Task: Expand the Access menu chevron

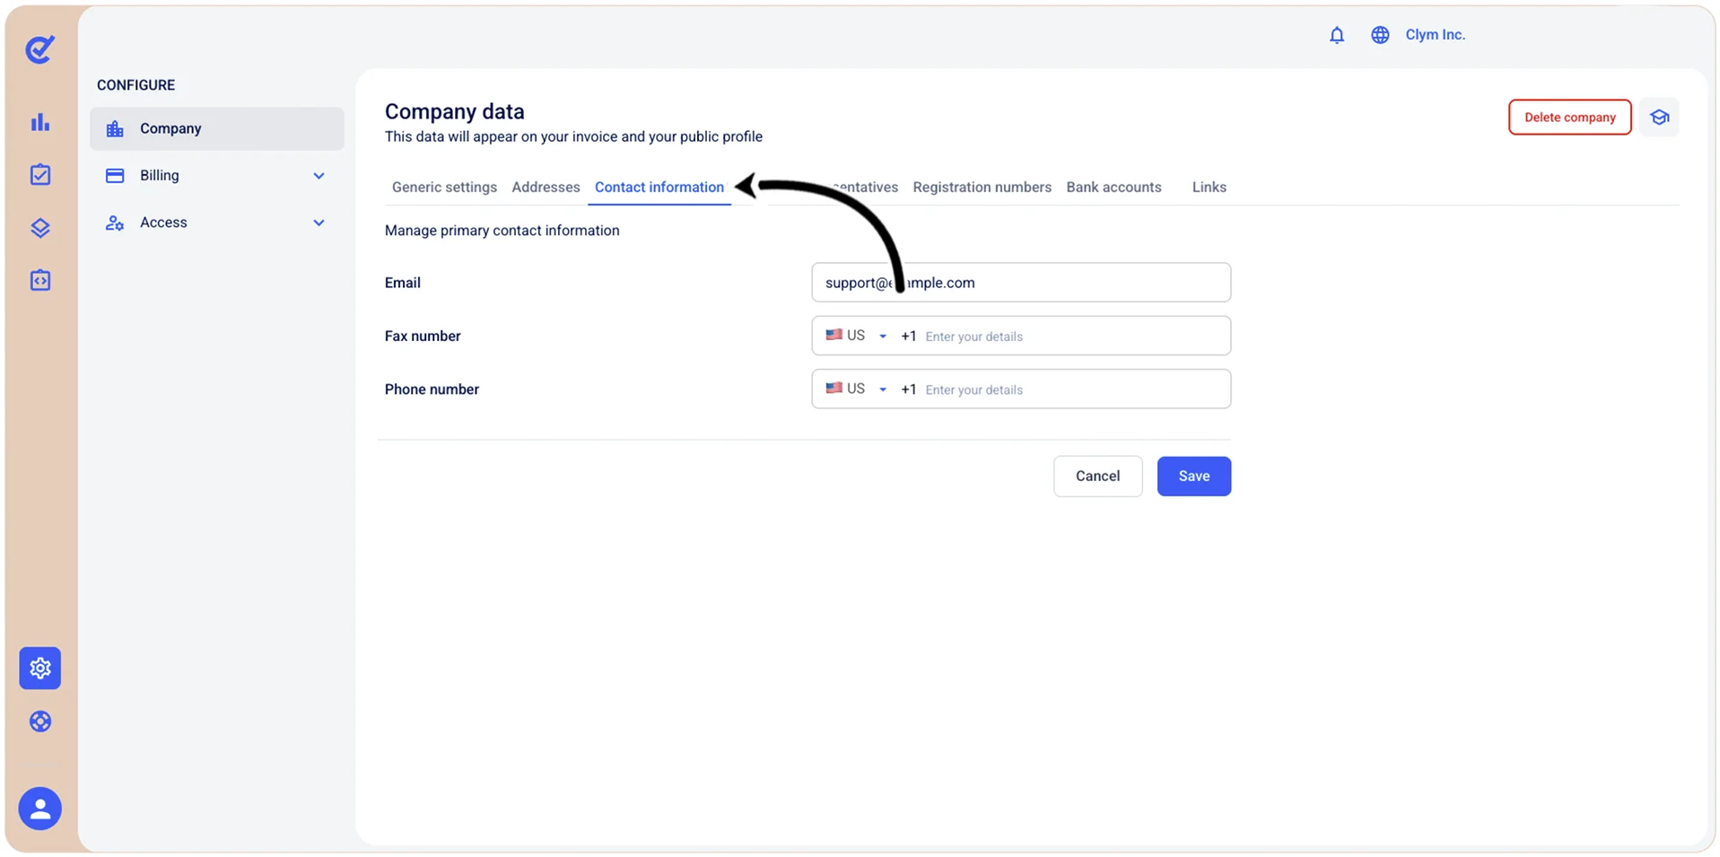Action: (319, 223)
